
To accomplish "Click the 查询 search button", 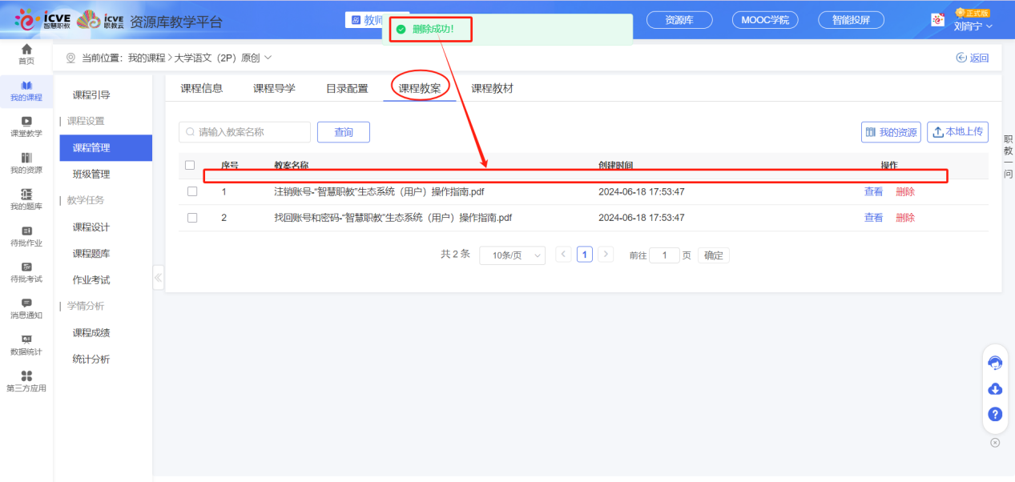I will pyautogui.click(x=343, y=131).
